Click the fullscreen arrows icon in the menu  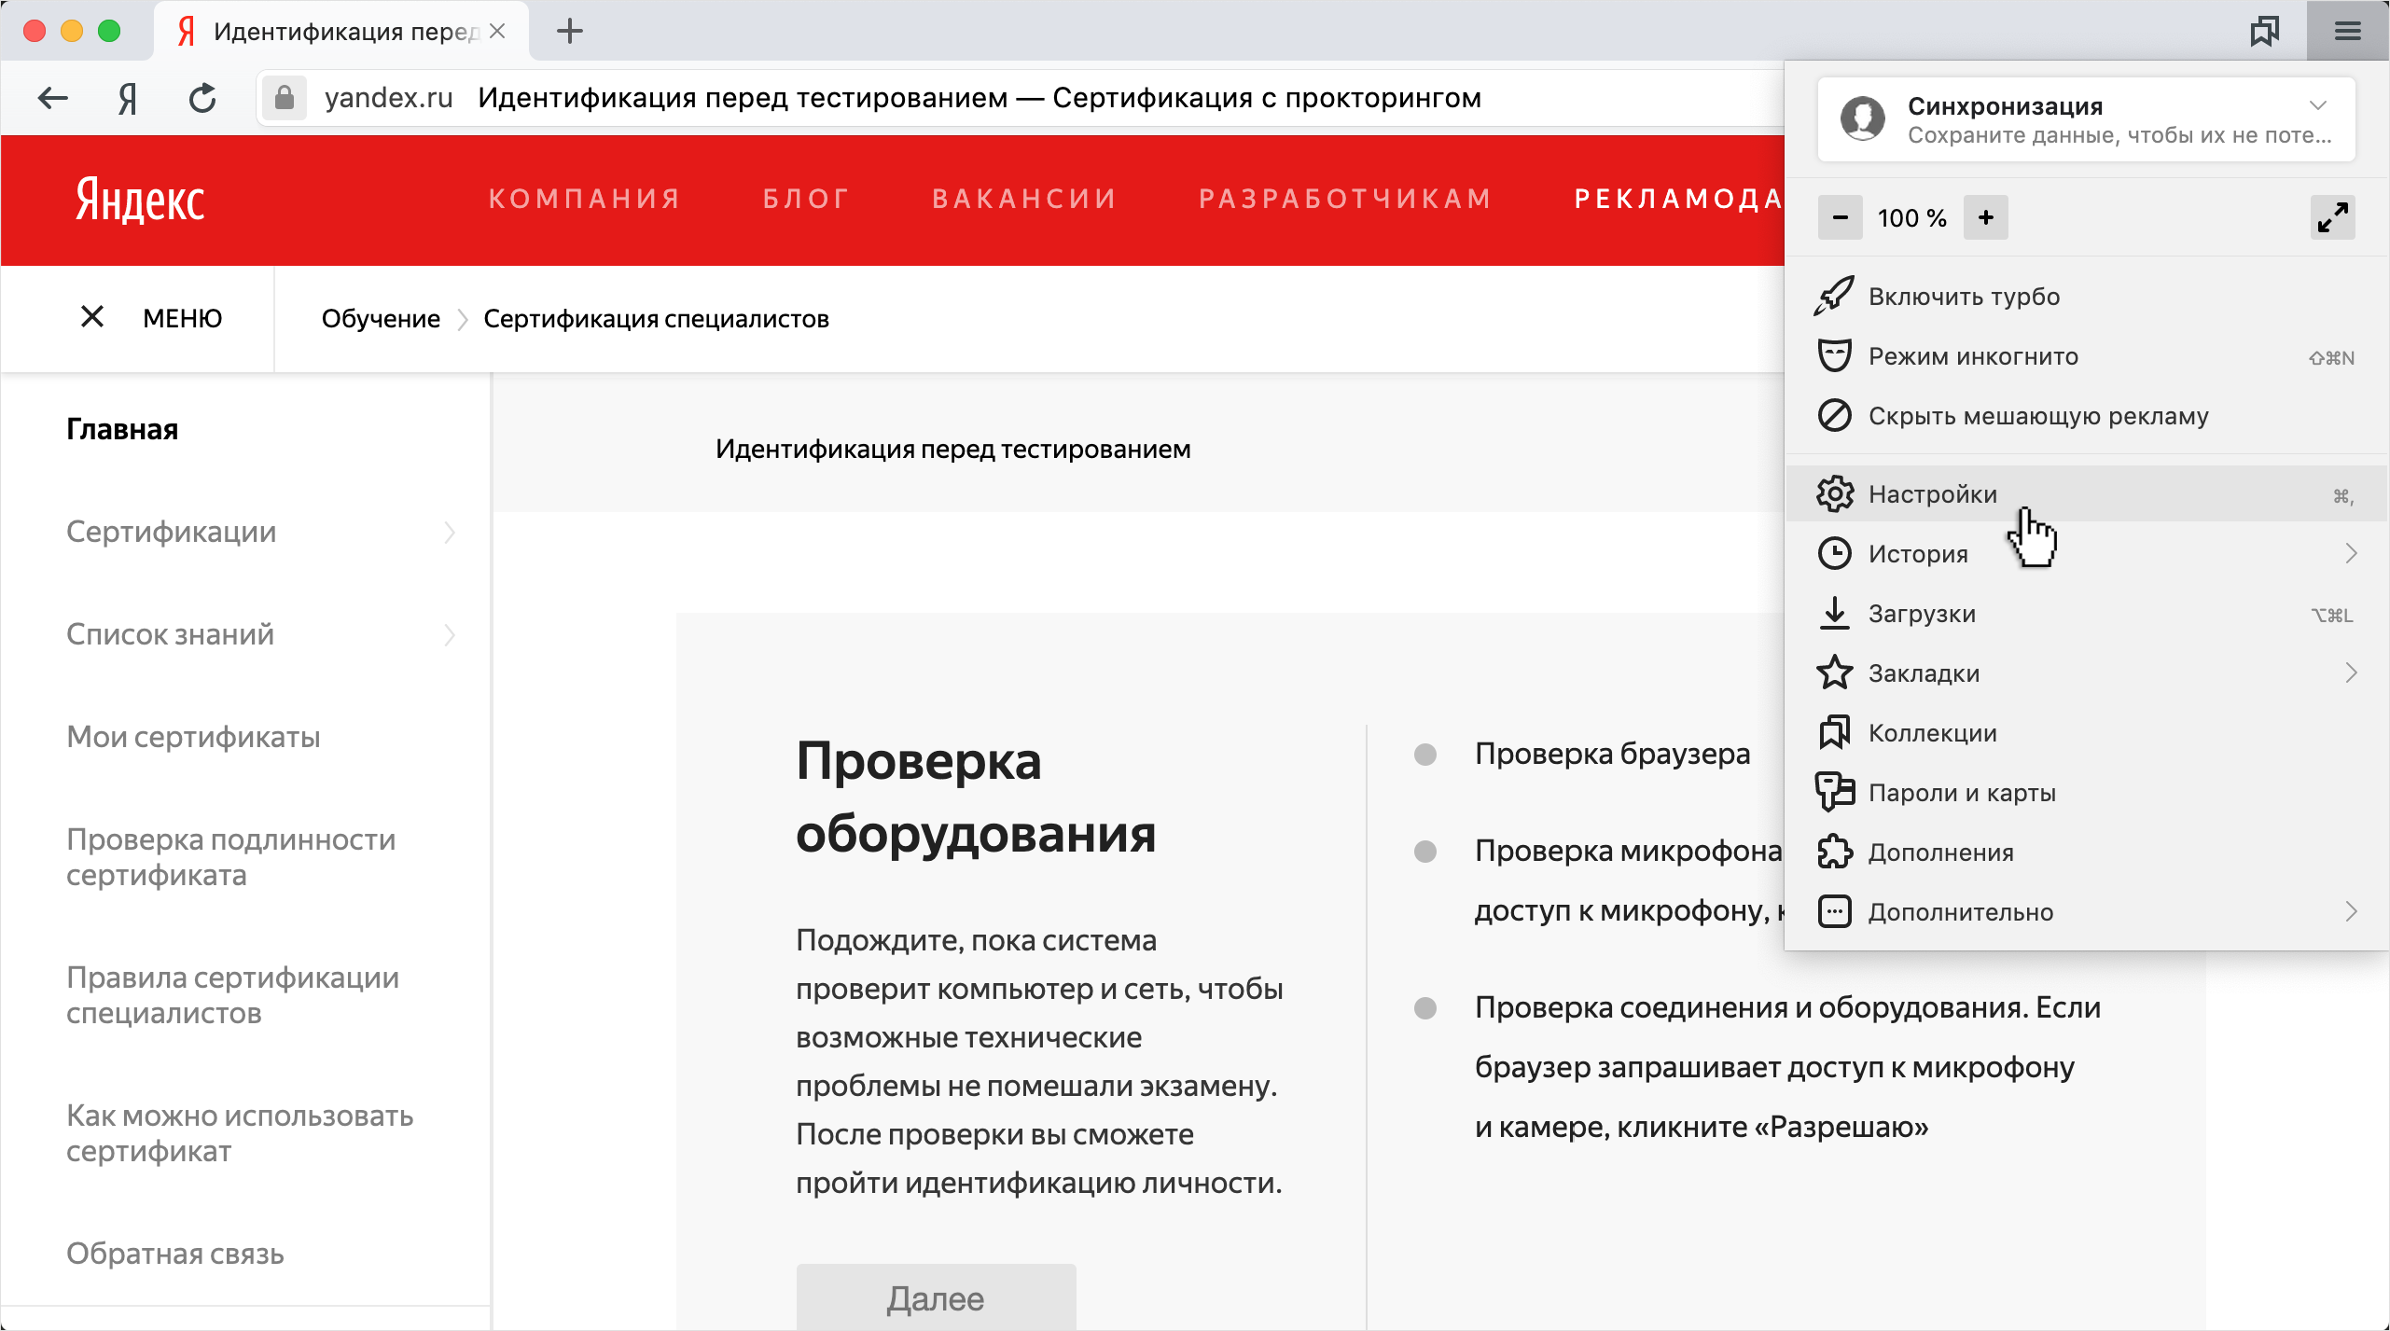pos(2332,217)
